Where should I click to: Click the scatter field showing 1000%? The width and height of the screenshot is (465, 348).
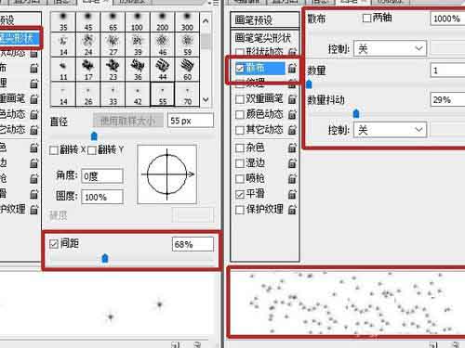[448, 19]
